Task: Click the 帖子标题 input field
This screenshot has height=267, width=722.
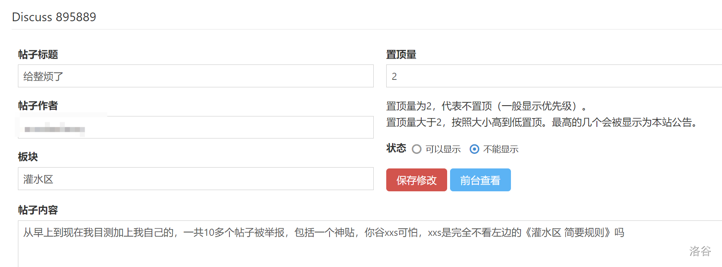Action: [x=195, y=76]
